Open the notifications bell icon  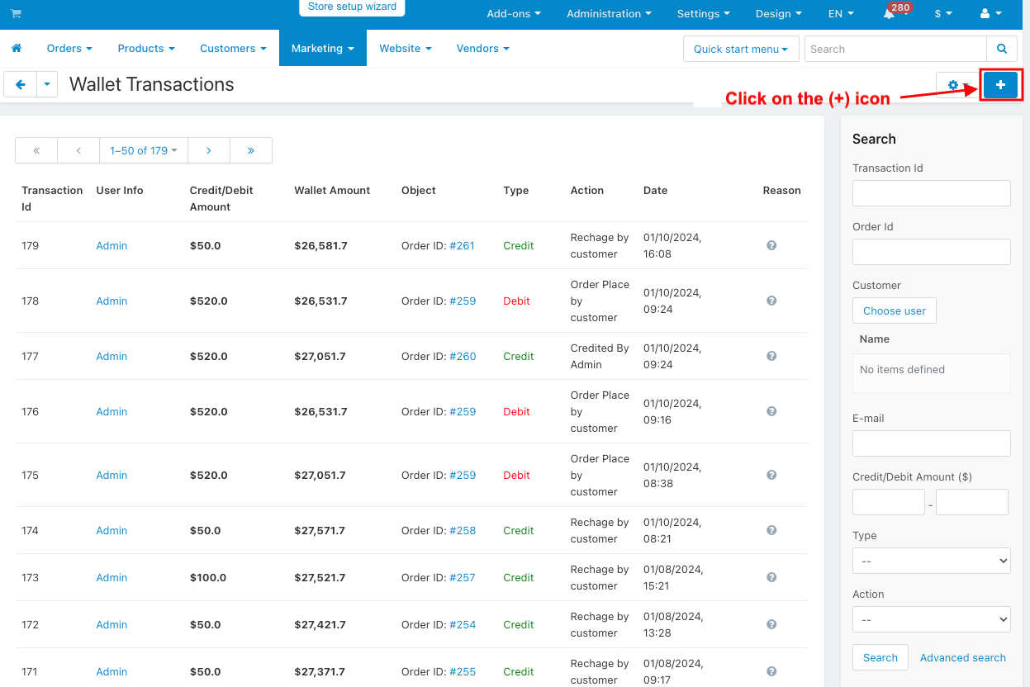tap(889, 14)
